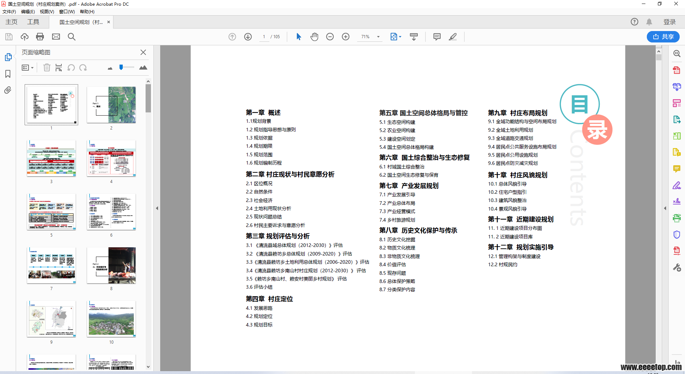Switch to the 工具 tab
The height and width of the screenshot is (374, 685).
[x=33, y=22]
